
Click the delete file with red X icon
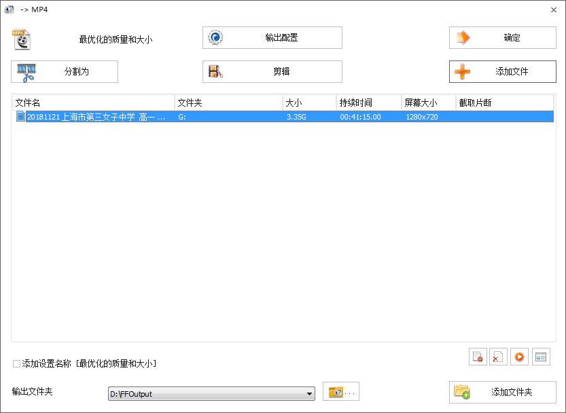click(x=497, y=357)
